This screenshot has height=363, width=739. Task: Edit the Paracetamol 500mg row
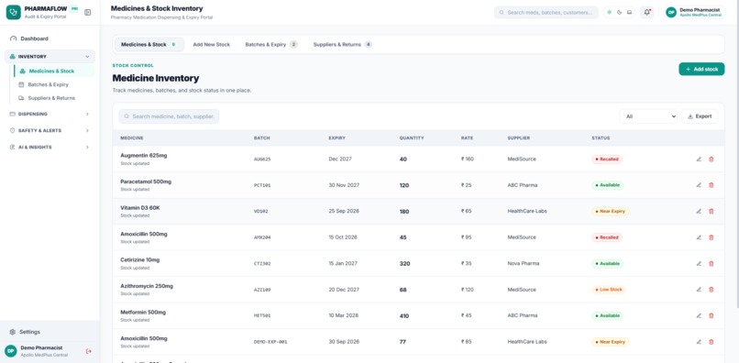click(x=699, y=185)
